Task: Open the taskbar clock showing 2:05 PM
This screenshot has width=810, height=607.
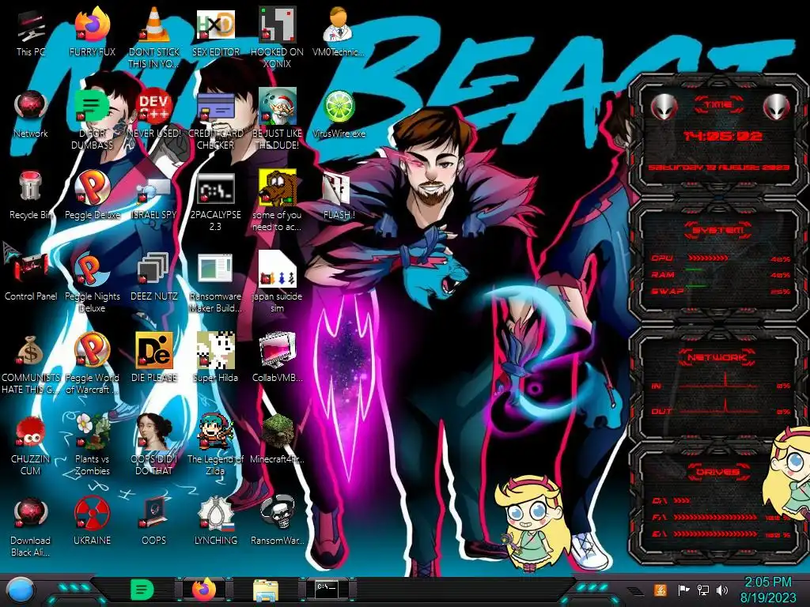Action: point(767,590)
